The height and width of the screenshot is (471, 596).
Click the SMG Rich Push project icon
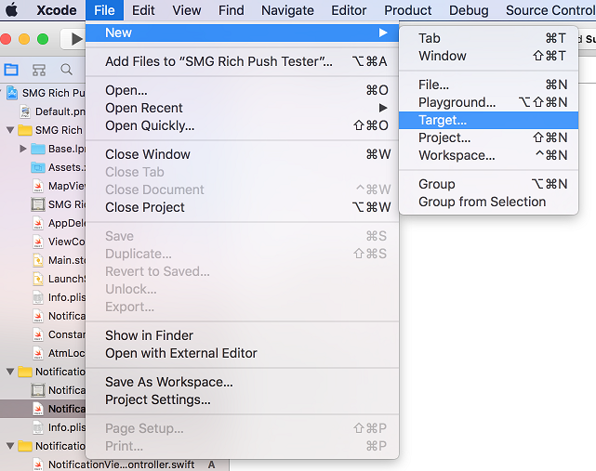(12, 94)
